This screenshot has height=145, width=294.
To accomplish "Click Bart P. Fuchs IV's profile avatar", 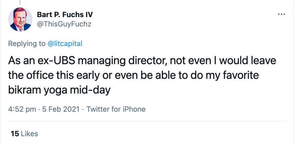I will pos(21,19).
